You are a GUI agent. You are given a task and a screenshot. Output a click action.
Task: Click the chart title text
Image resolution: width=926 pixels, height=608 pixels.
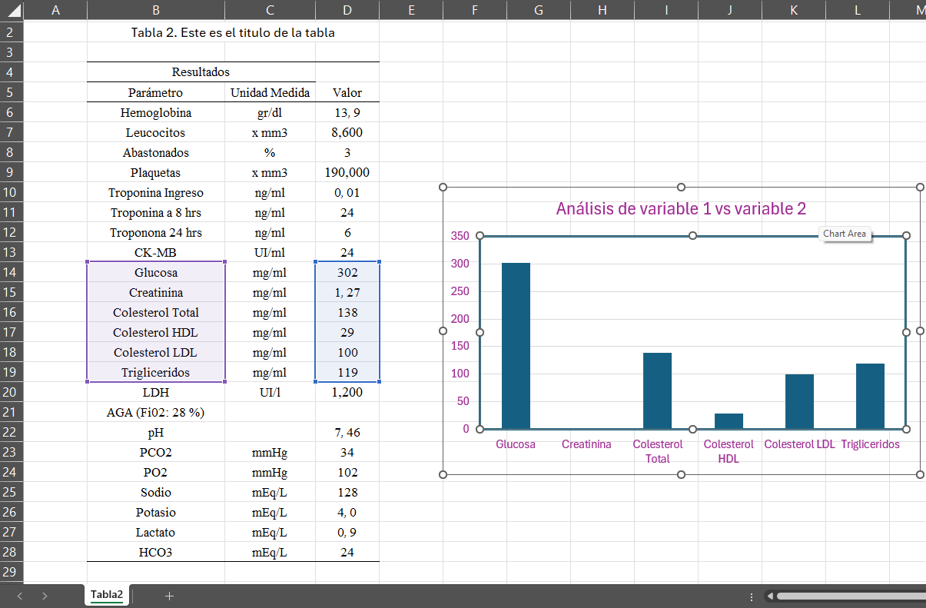tap(680, 209)
